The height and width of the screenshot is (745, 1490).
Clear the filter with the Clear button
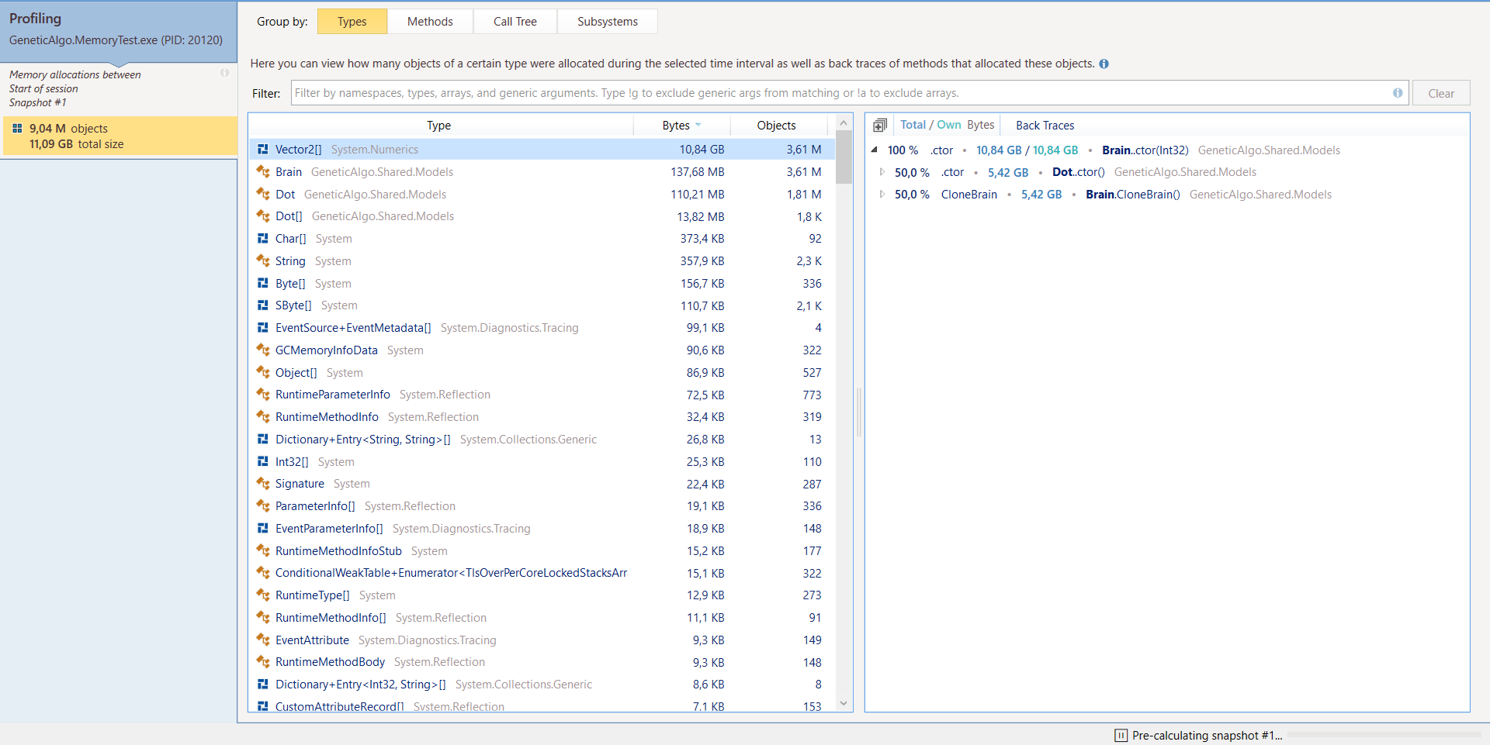click(x=1441, y=93)
